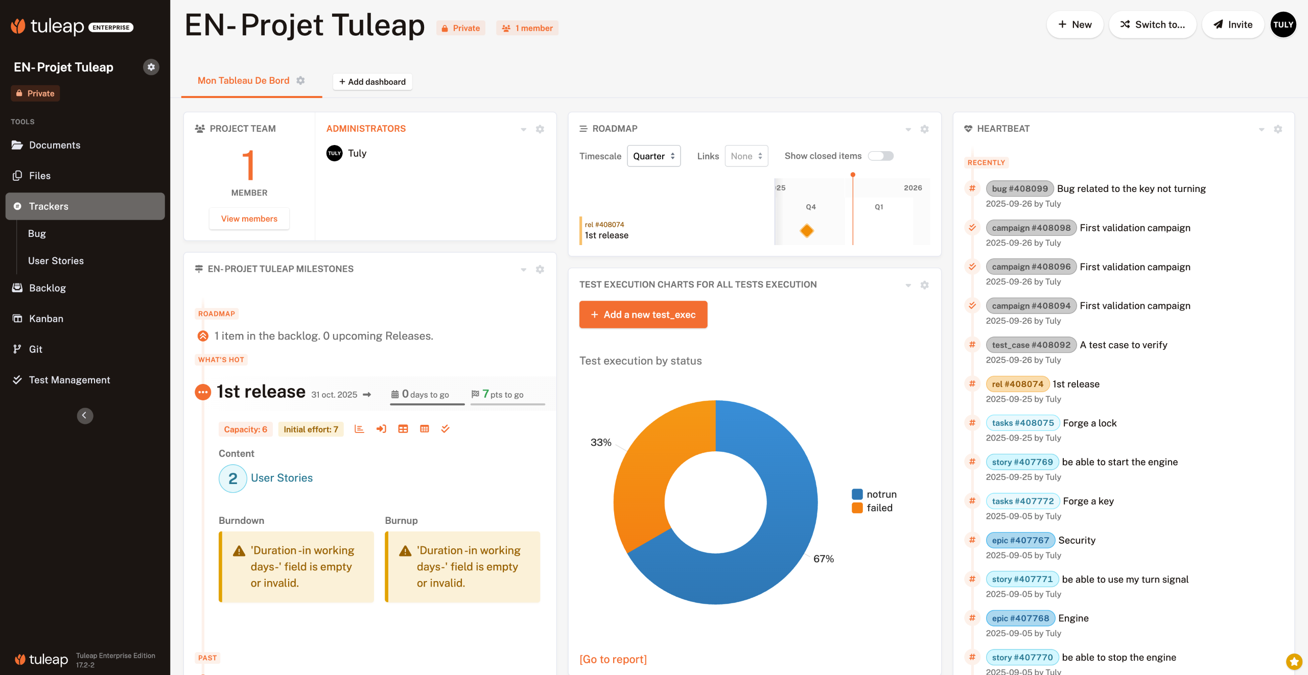Collapse the Heartbeat widget with its arrow
The height and width of the screenshot is (675, 1308).
(x=1262, y=129)
